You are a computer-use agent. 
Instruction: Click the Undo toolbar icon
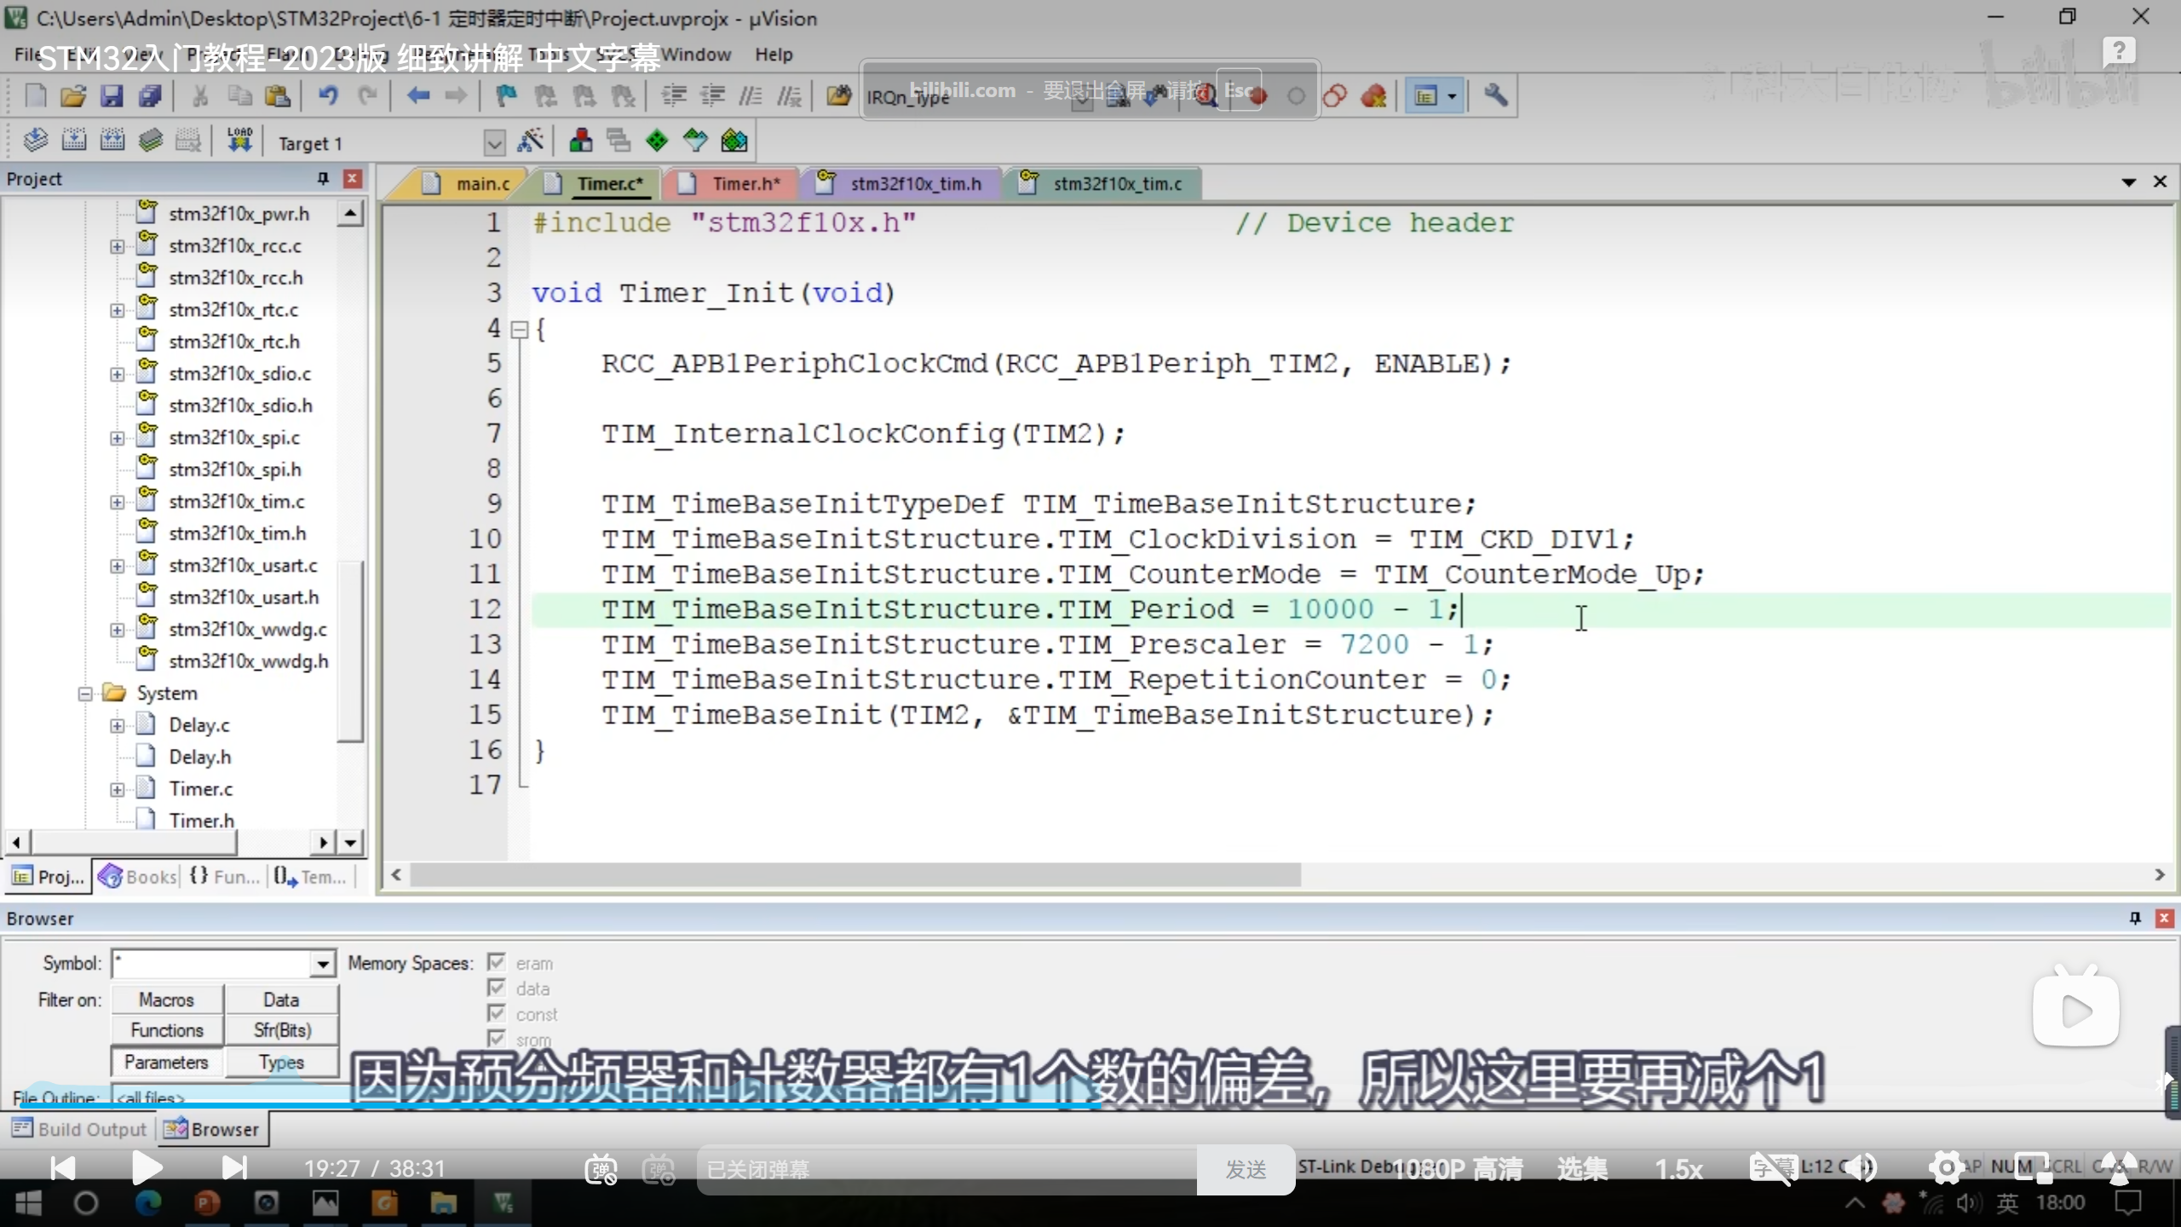coord(328,96)
